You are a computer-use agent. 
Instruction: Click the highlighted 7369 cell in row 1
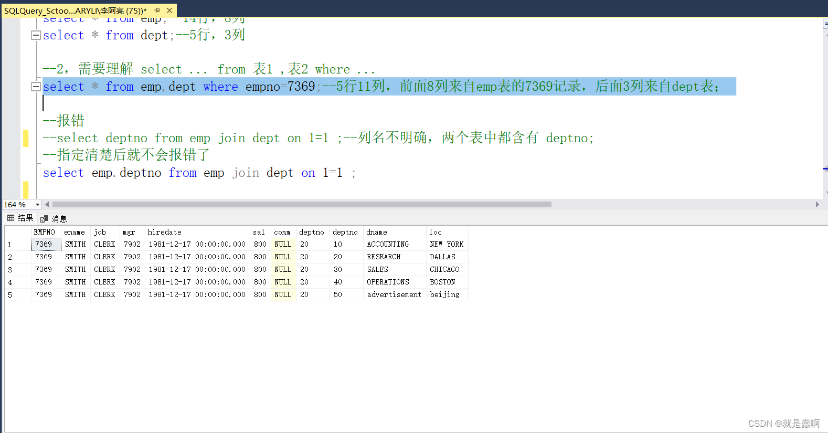click(x=46, y=245)
